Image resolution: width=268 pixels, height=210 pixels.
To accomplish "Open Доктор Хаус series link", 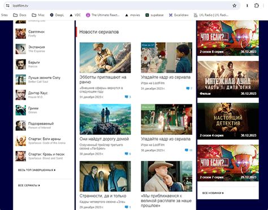I will (x=38, y=93).
